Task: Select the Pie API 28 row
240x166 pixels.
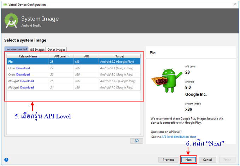Action: 74,62
